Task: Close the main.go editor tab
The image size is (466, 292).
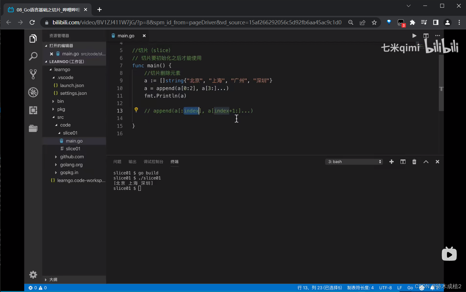Action: tap(144, 36)
